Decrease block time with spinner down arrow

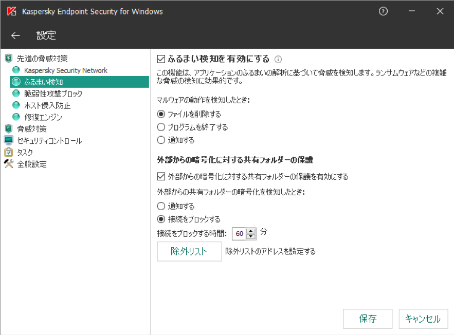click(x=251, y=237)
